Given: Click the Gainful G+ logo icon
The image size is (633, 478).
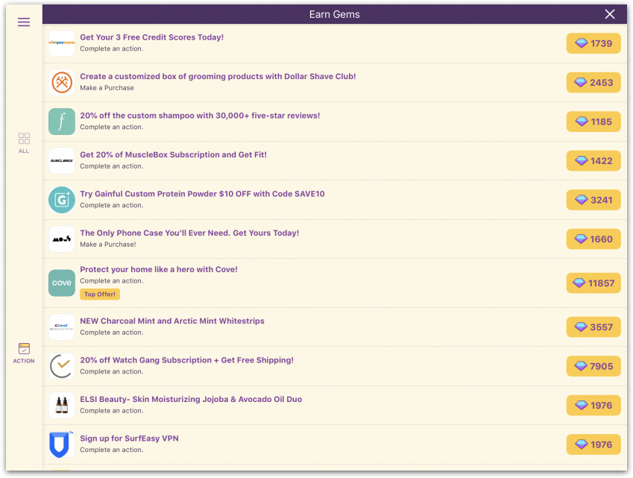Looking at the screenshot, I should click(62, 200).
